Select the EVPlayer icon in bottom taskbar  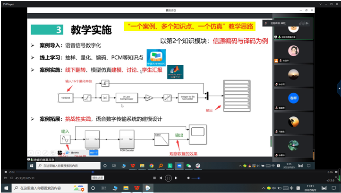pos(148,188)
